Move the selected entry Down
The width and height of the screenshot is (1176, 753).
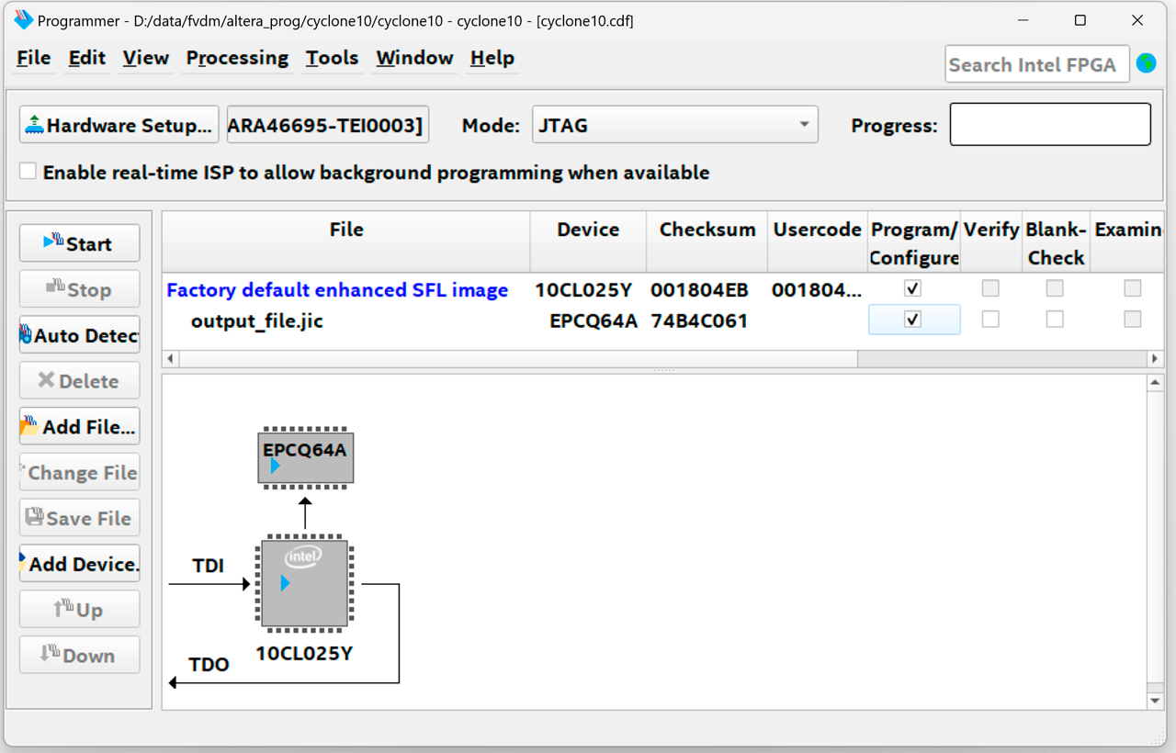tap(79, 656)
